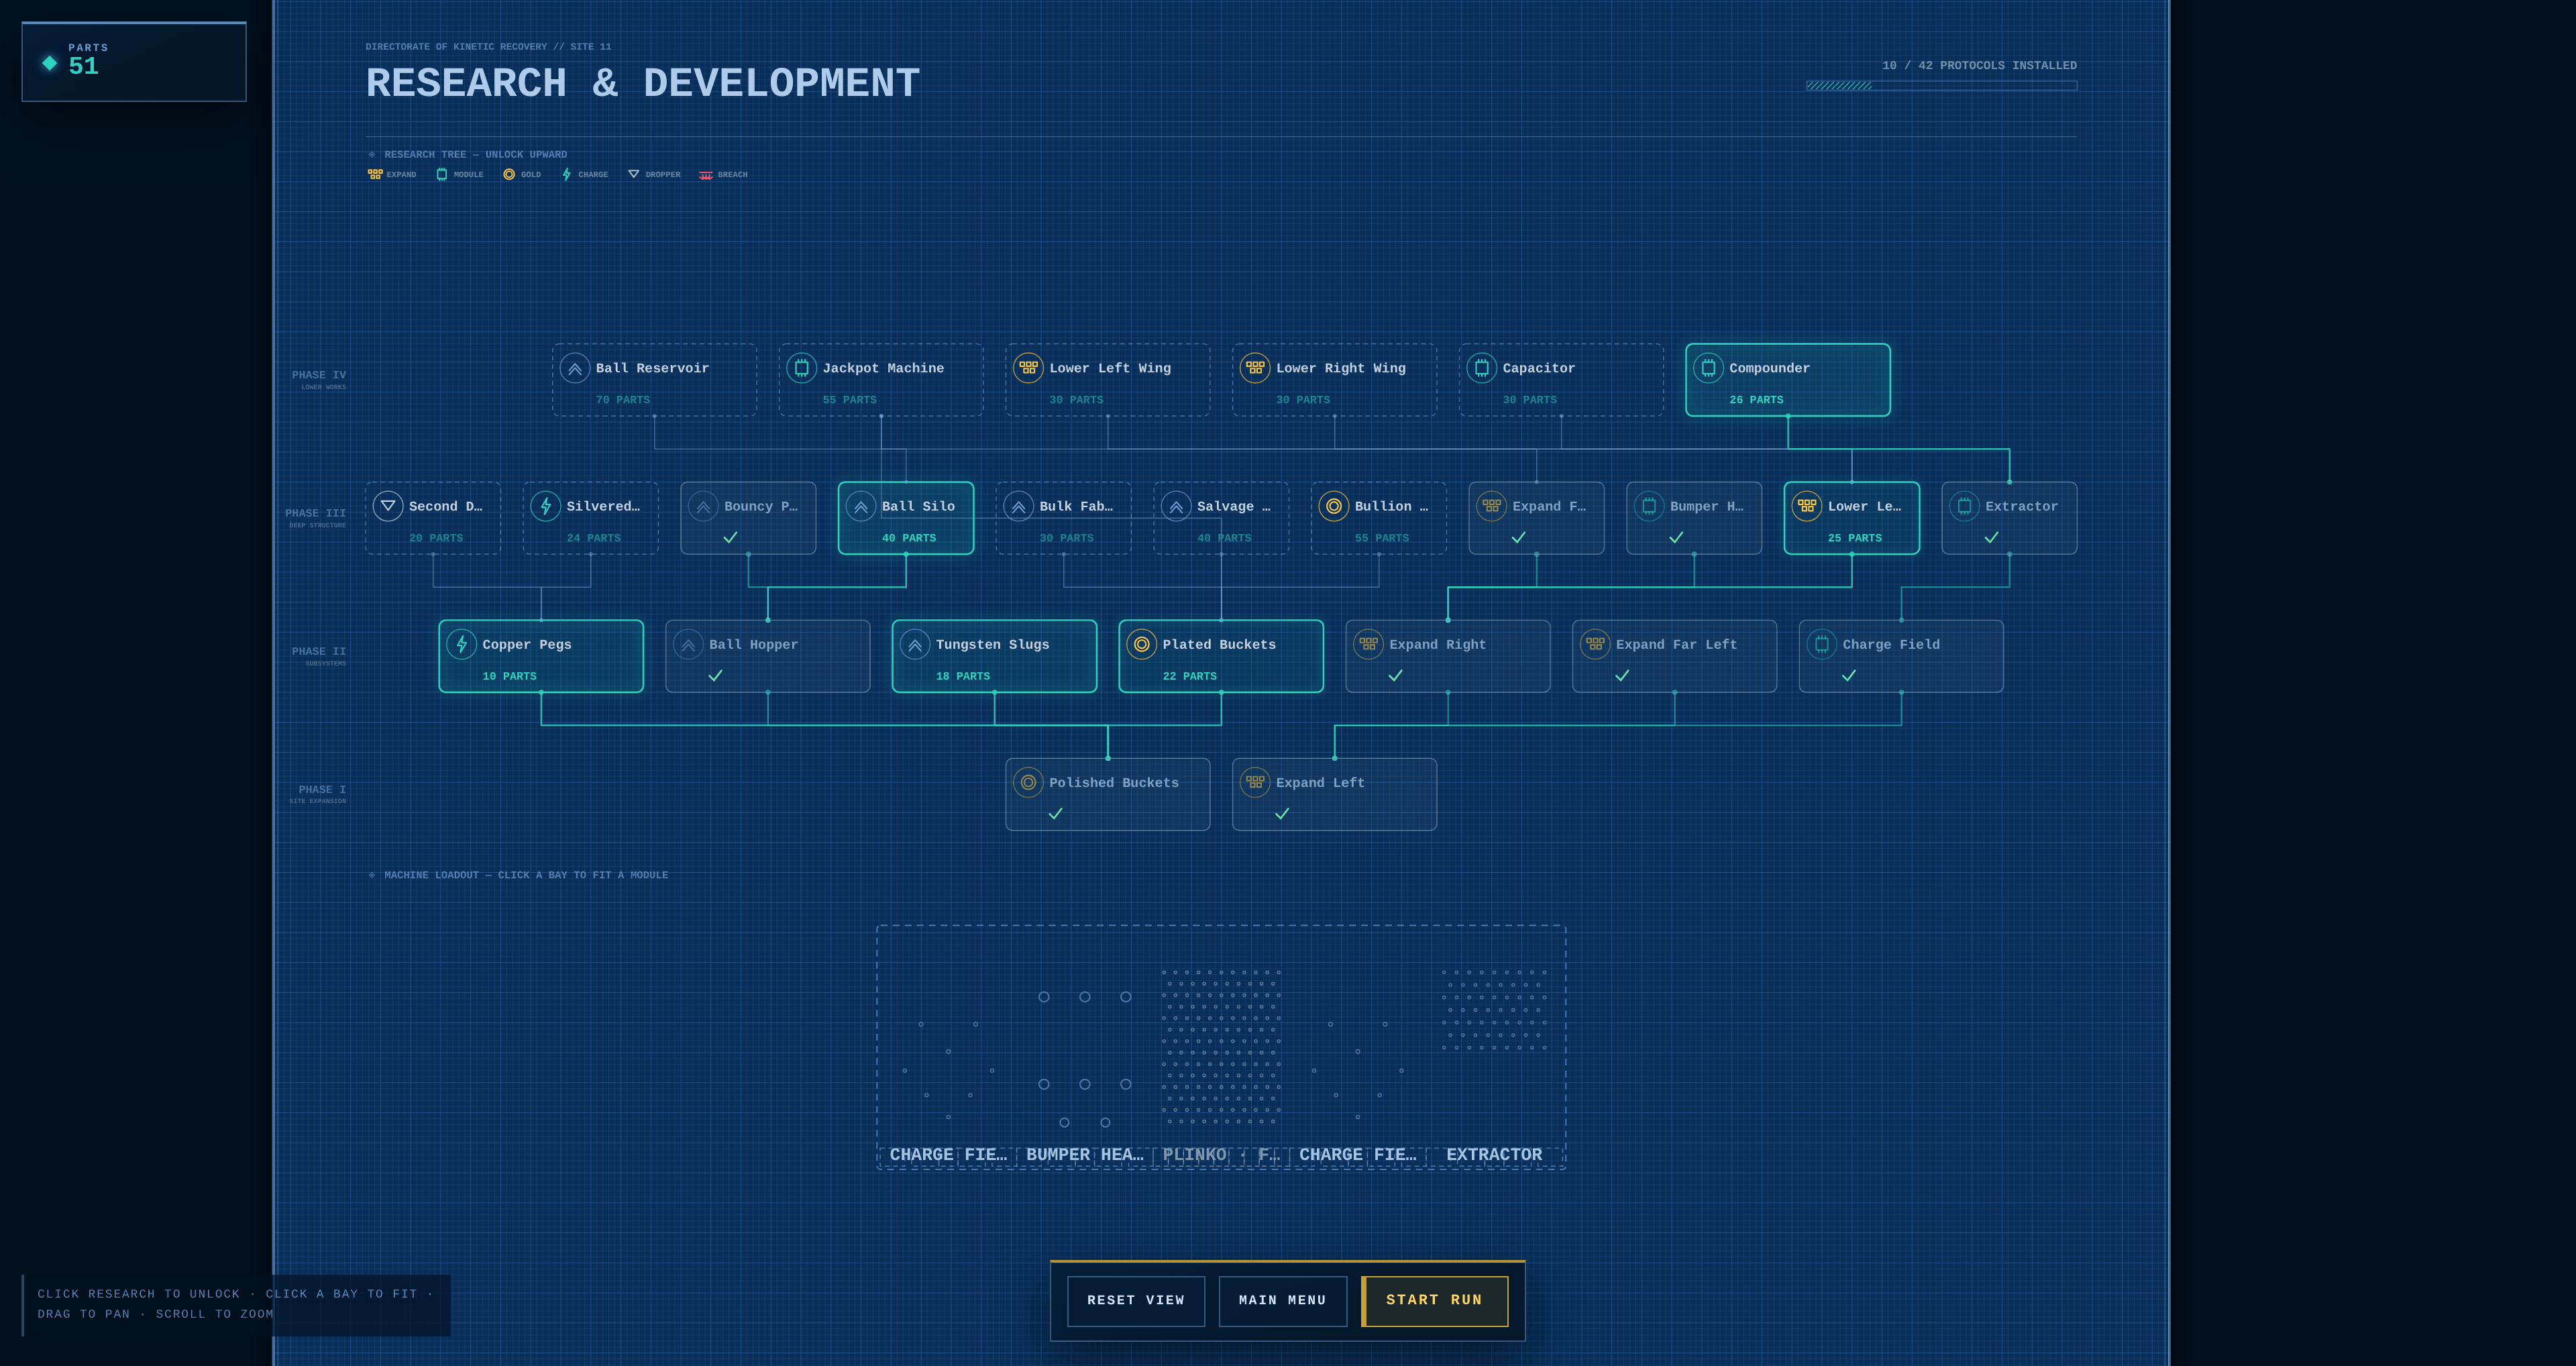Select the Capacitor research node

coord(1561,380)
